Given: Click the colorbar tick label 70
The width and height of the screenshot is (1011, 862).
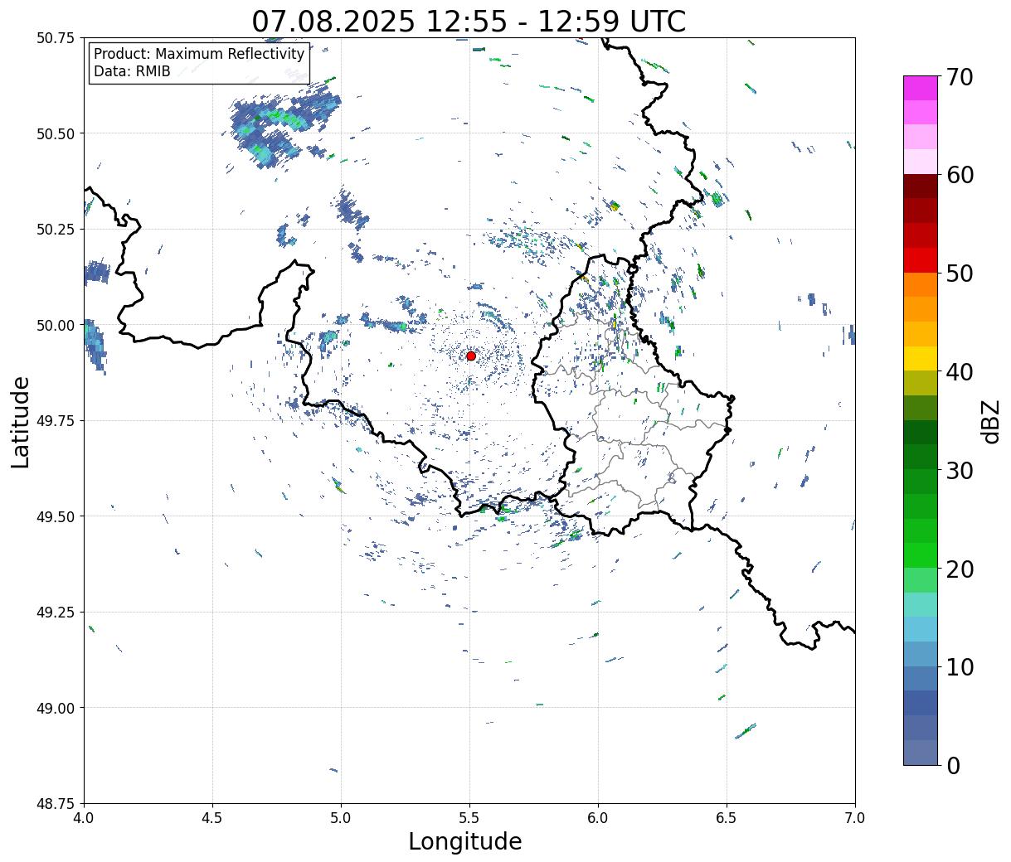Looking at the screenshot, I should point(960,76).
